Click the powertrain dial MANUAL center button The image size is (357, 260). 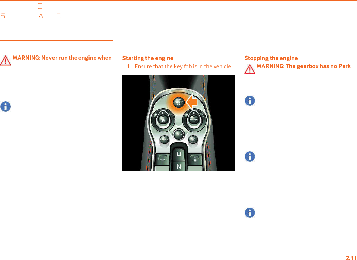point(194,120)
